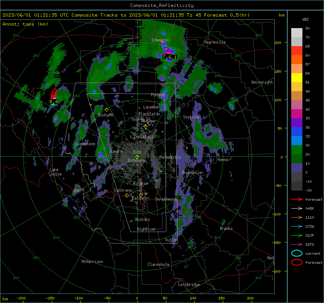Click the Strathmore city label
The height and width of the screenshot is (303, 324).
pos(166,199)
